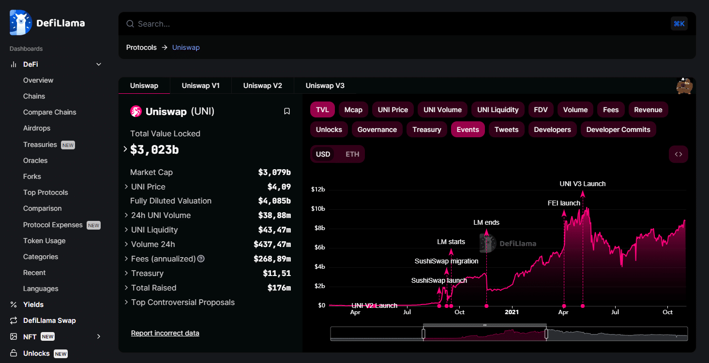
Task: Expand the Total Value Locked details
Action: pyautogui.click(x=125, y=149)
